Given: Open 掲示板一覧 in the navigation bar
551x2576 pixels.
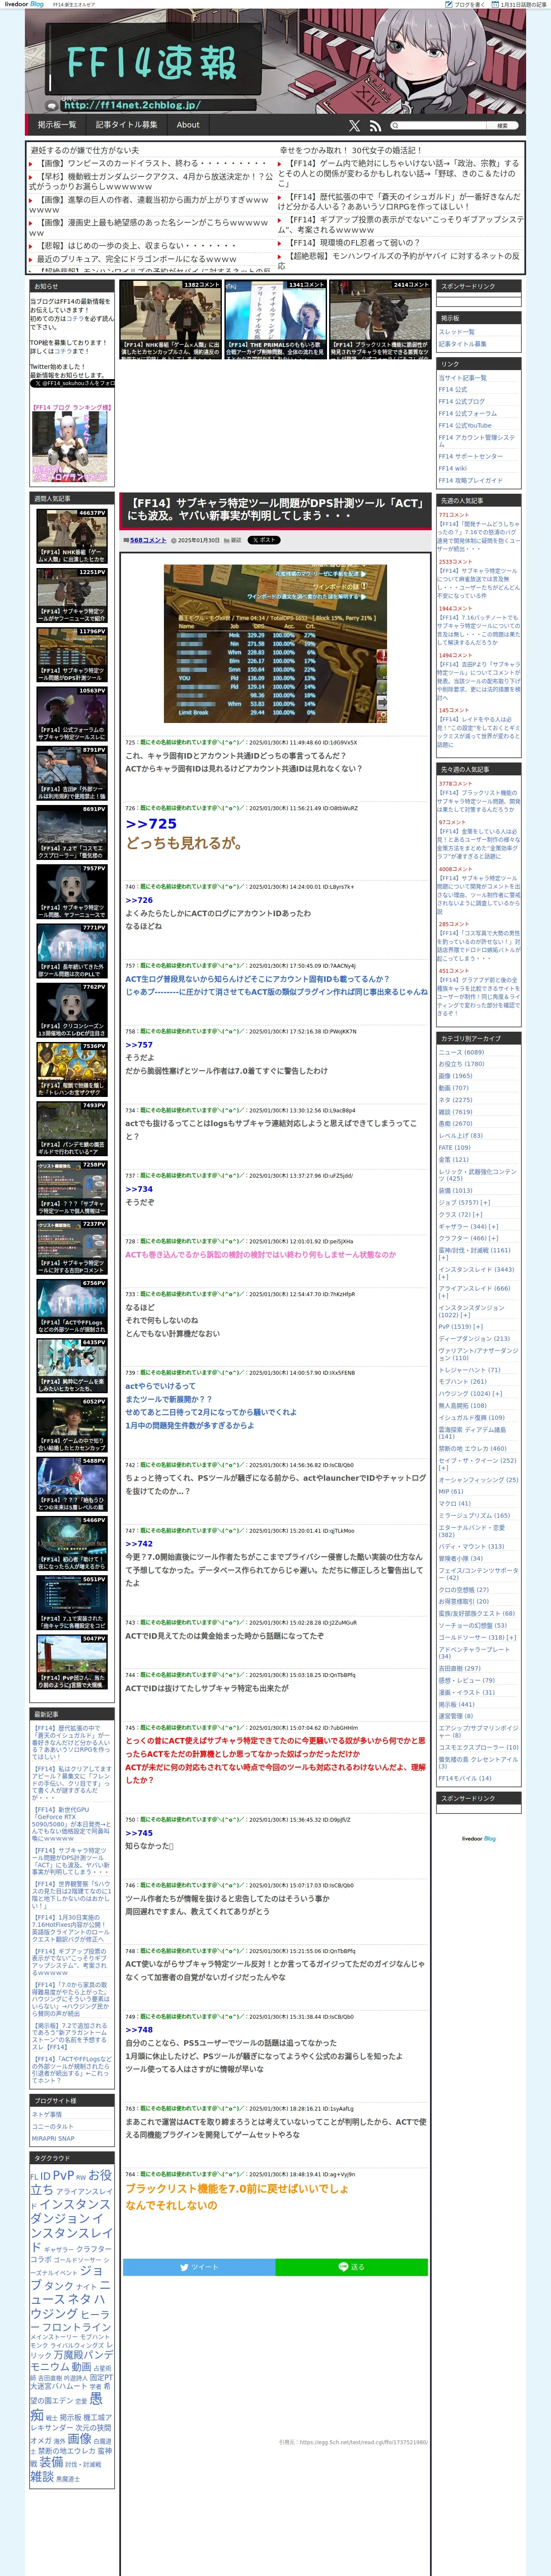Looking at the screenshot, I should click(57, 125).
